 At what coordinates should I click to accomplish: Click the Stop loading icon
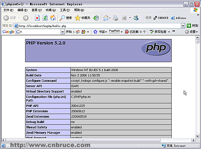pyautogui.click(x=37, y=18)
